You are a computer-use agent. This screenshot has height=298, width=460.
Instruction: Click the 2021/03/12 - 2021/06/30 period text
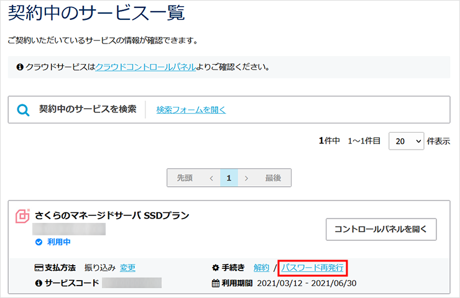[x=306, y=283]
